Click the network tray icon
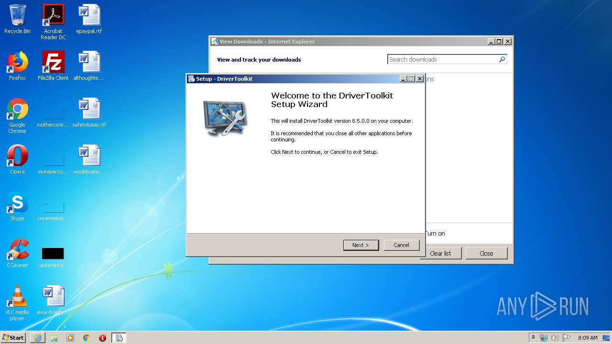Viewport: 612px width, 344px height. (x=544, y=338)
